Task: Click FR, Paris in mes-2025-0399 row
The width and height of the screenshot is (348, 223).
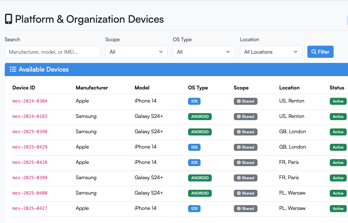Action: tap(289, 177)
